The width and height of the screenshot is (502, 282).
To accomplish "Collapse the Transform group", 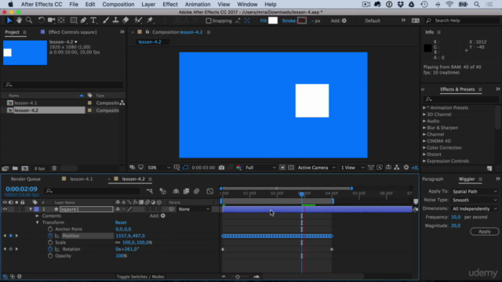I will coord(38,222).
